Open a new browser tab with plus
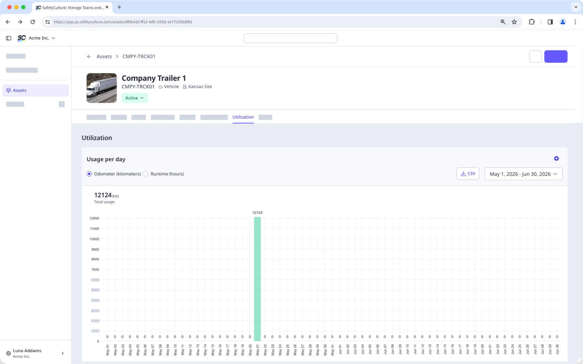The width and height of the screenshot is (583, 364). tap(119, 7)
